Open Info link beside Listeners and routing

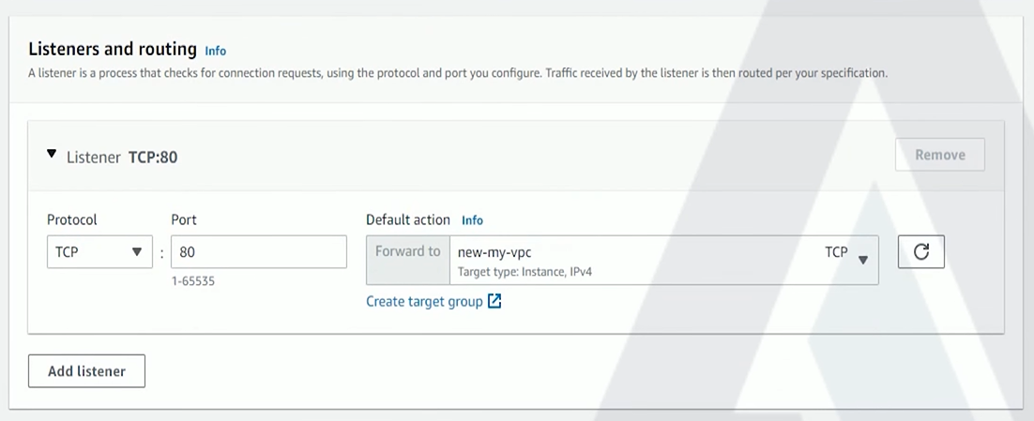click(215, 51)
